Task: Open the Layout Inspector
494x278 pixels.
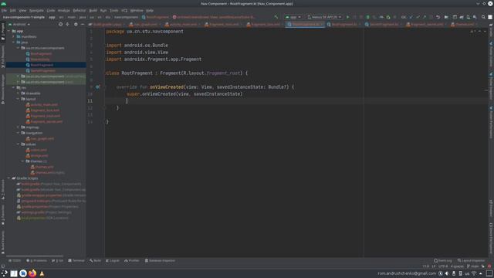Action: click(x=472, y=261)
